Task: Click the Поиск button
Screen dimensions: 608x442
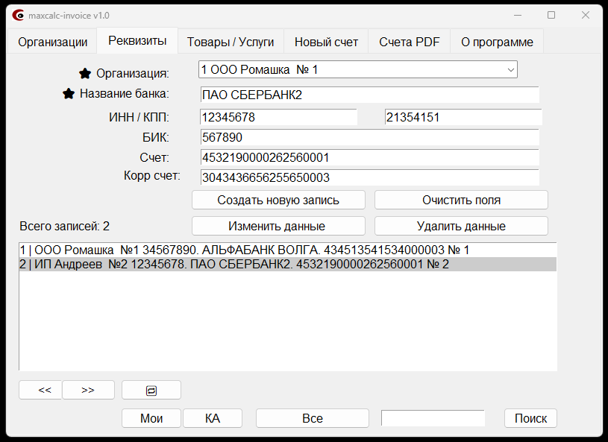Action: (530, 418)
